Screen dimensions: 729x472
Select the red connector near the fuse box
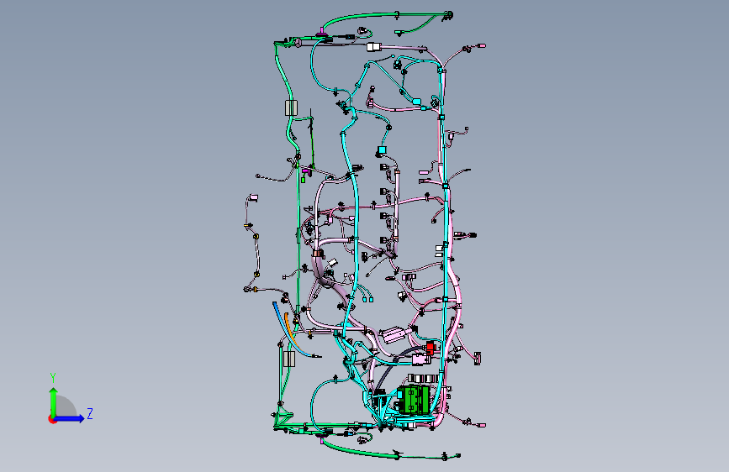pos(431,348)
